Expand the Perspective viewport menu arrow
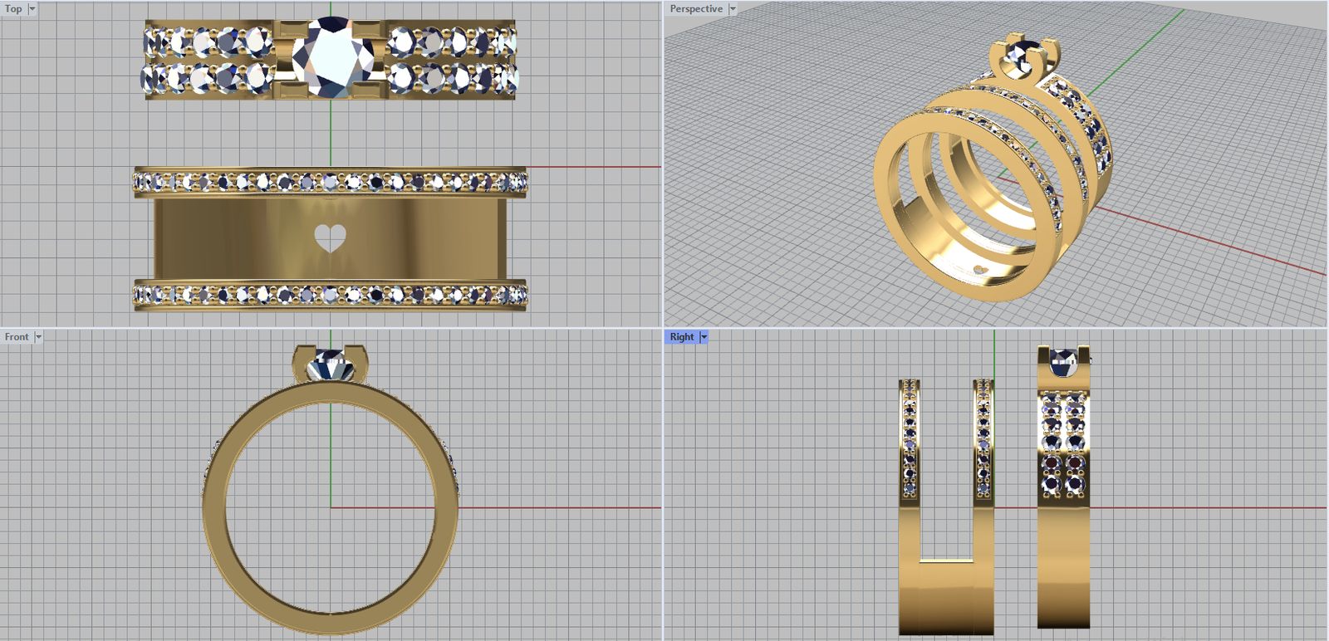Viewport: 1329px width, 641px height. pos(733,9)
